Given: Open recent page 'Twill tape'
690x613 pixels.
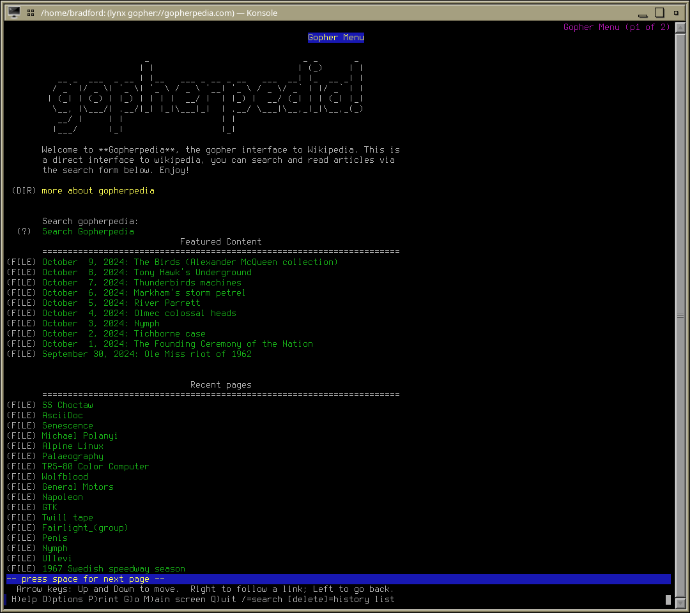Looking at the screenshot, I should [67, 518].
